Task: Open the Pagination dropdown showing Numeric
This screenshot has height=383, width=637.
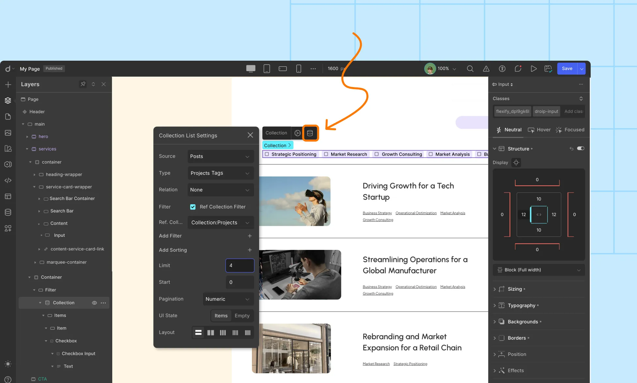Action: click(x=228, y=299)
